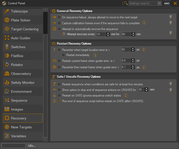179x149 pixels.
Task: Click the Environment cloud icon
Action: (7, 91)
